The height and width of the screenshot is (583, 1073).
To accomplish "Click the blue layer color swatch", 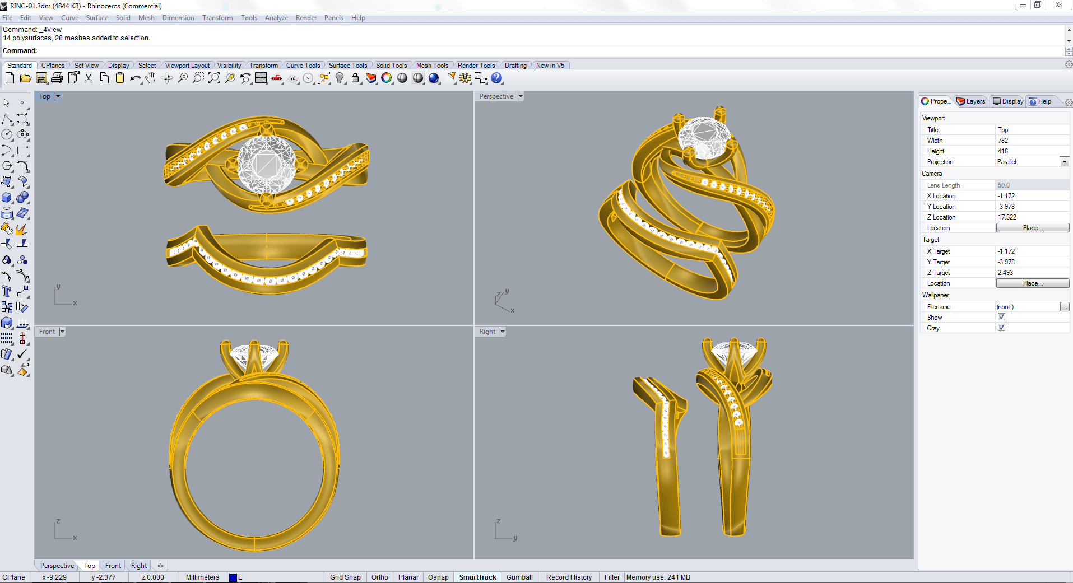I will click(x=233, y=577).
